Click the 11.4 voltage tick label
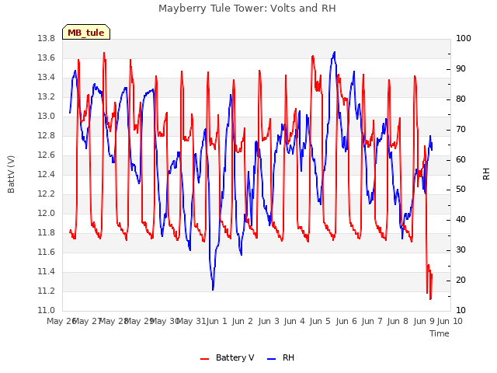Image resolution: width=497 pixels, height=373 pixels. tap(47, 271)
